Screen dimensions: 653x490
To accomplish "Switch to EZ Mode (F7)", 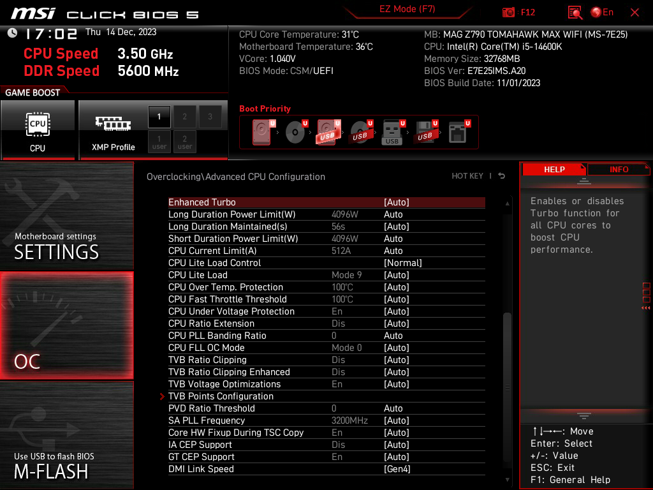I will click(407, 9).
